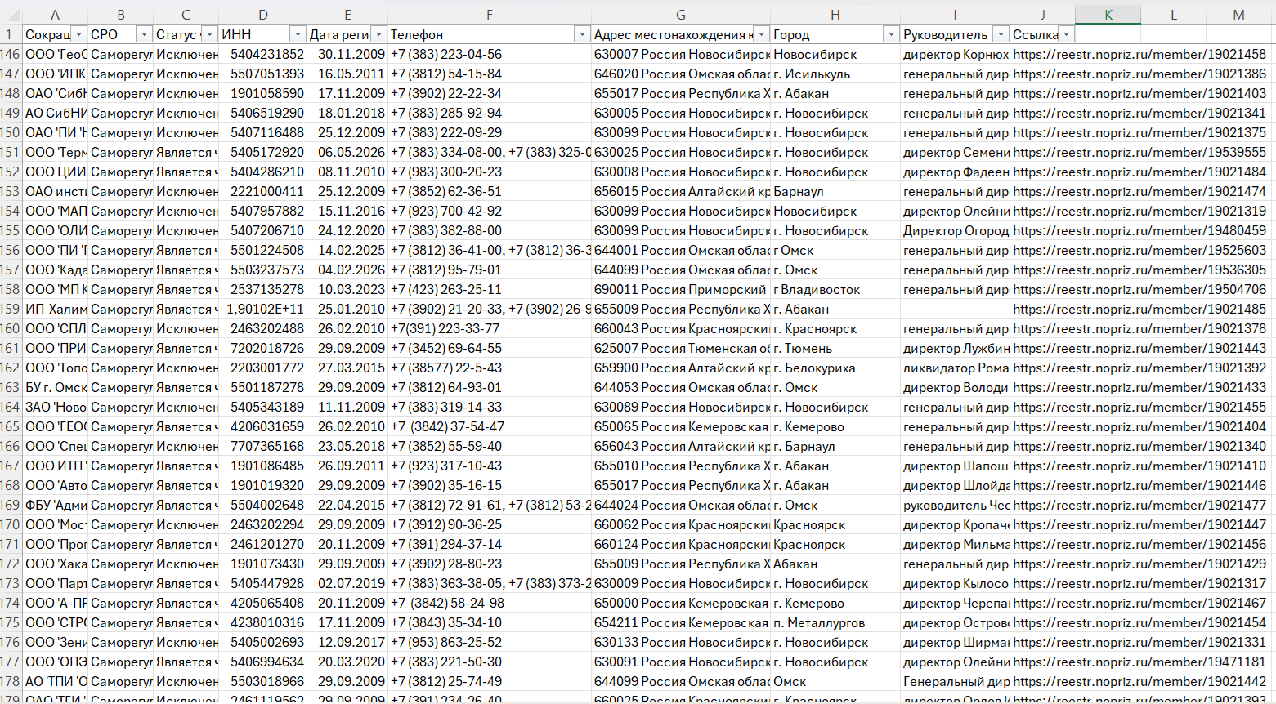Select column K header

click(1108, 15)
